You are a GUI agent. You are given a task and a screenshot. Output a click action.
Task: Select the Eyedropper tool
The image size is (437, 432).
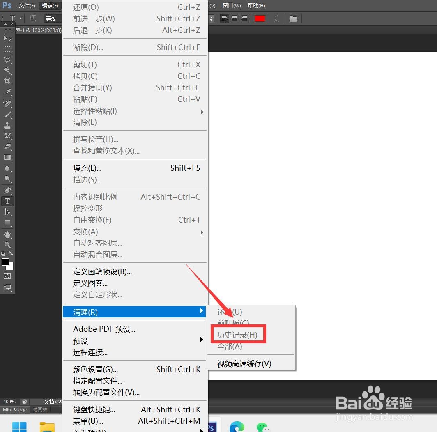click(7, 92)
